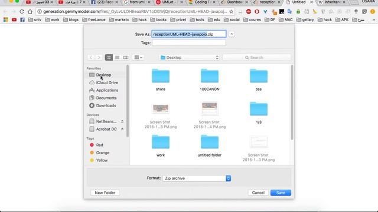Viewport: 378px width, 212px height.
Task: Eject the NetBeans device
Action: click(x=122, y=121)
